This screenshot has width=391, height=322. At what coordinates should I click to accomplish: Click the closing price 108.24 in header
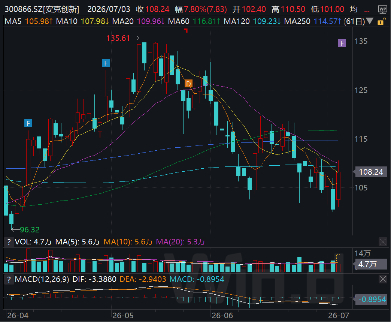click(157, 9)
